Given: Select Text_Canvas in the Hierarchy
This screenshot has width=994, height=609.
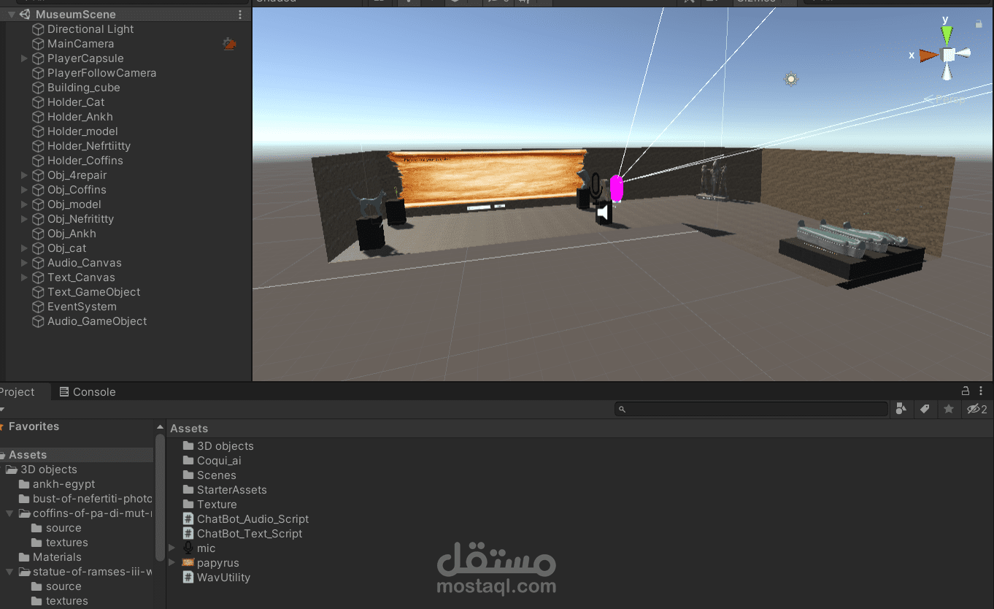Looking at the screenshot, I should tap(81, 277).
